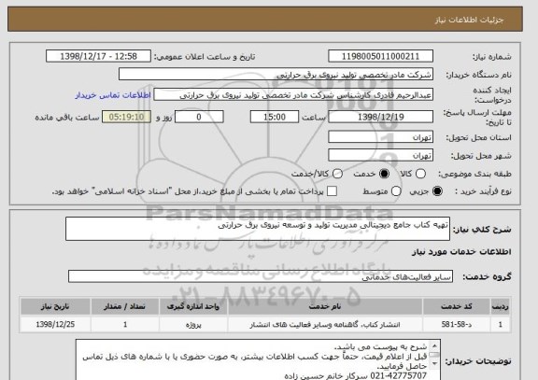Click the service name cell انتشار کتاب
The width and height of the screenshot is (538, 380).
(x=325, y=324)
